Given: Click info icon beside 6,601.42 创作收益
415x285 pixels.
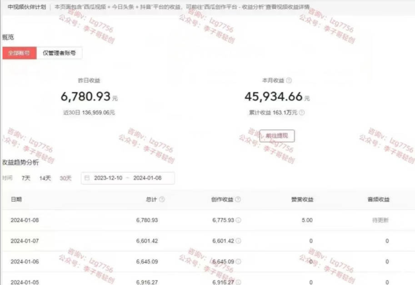Looking at the screenshot, I should 239,241.
